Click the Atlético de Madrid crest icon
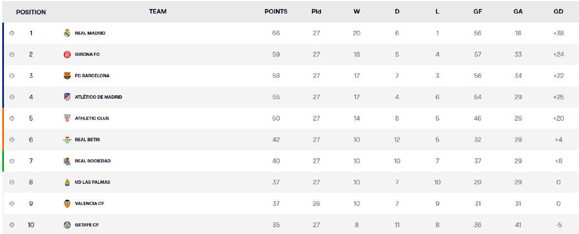579x234 pixels. (67, 97)
